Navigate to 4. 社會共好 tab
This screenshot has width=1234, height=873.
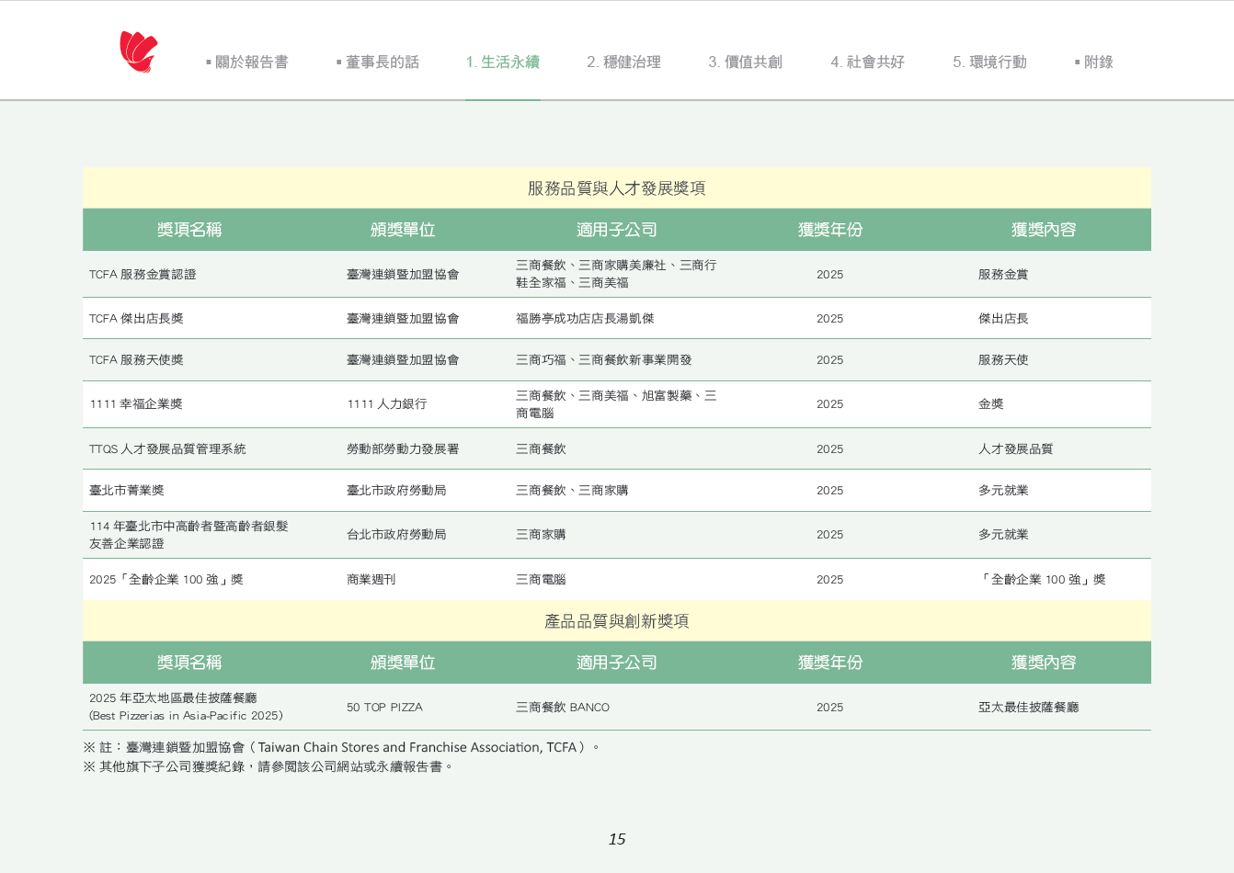click(868, 62)
